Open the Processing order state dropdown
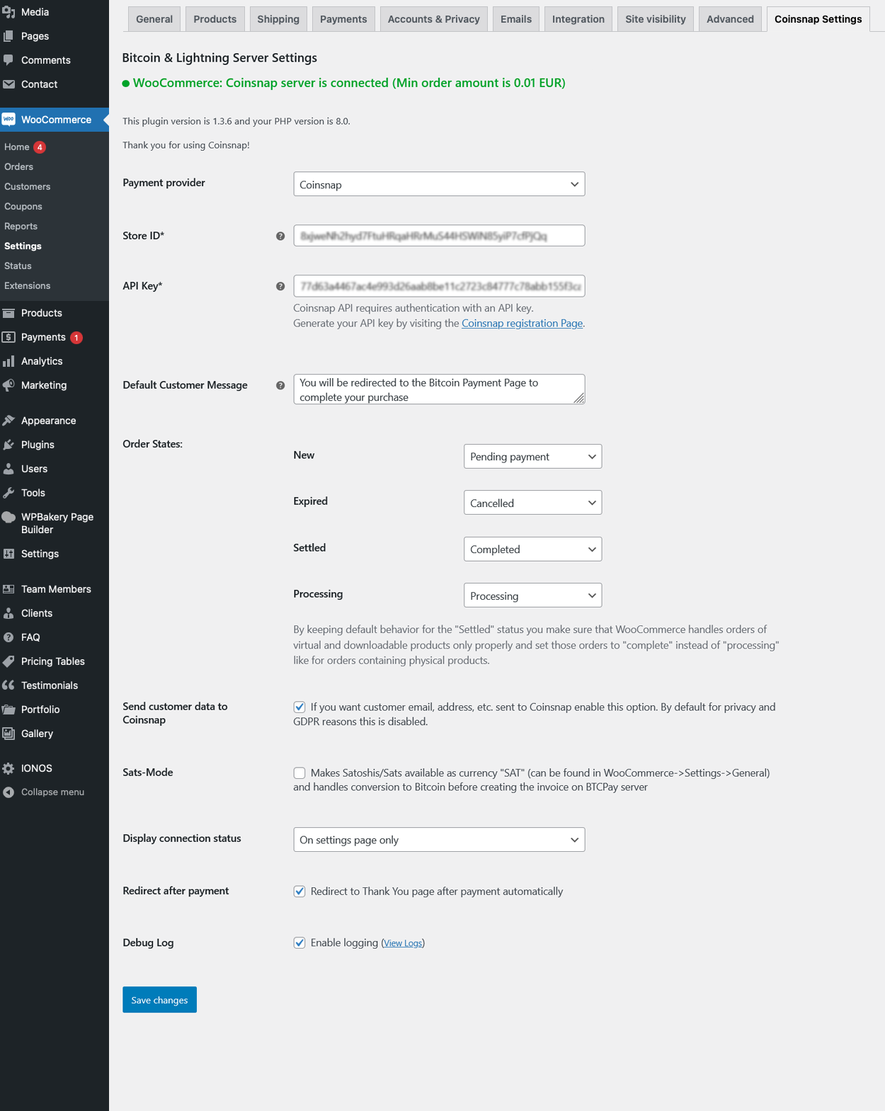 click(x=532, y=596)
